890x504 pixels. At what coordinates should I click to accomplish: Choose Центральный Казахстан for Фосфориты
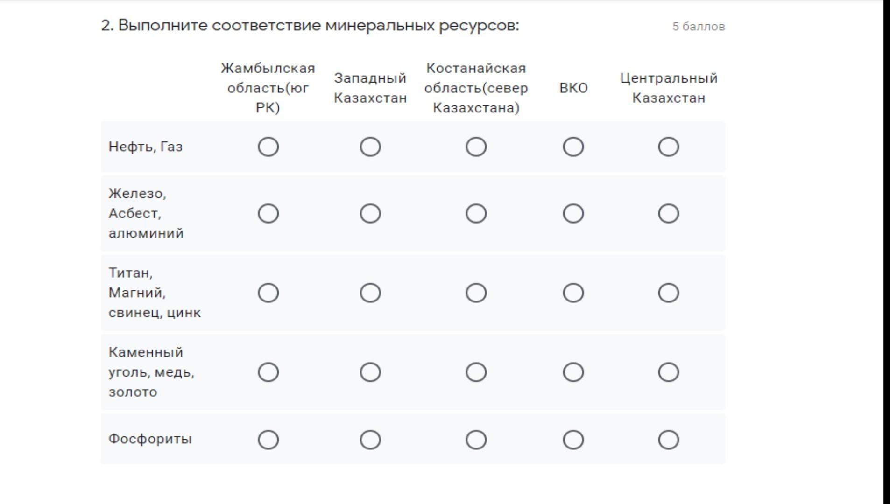(668, 440)
